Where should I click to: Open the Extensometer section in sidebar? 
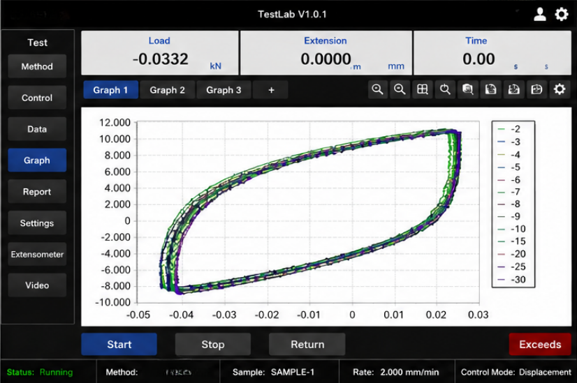[x=37, y=255]
